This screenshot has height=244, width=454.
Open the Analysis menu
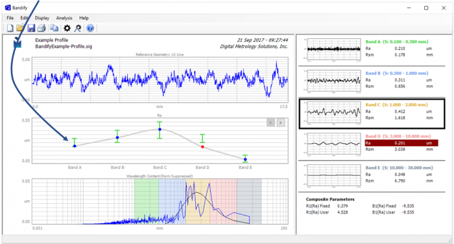[64, 18]
